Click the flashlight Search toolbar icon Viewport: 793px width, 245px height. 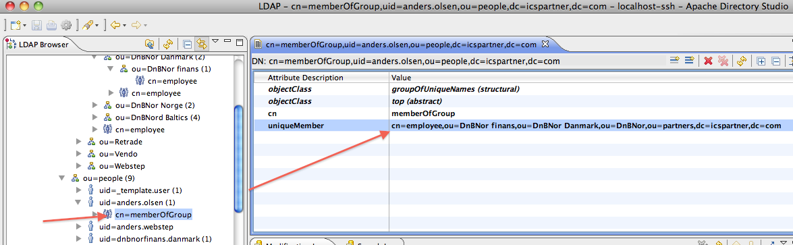[x=87, y=25]
